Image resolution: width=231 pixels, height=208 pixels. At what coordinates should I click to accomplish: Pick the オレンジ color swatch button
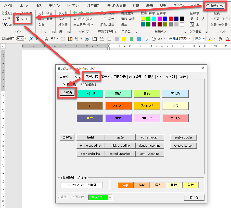point(118,106)
